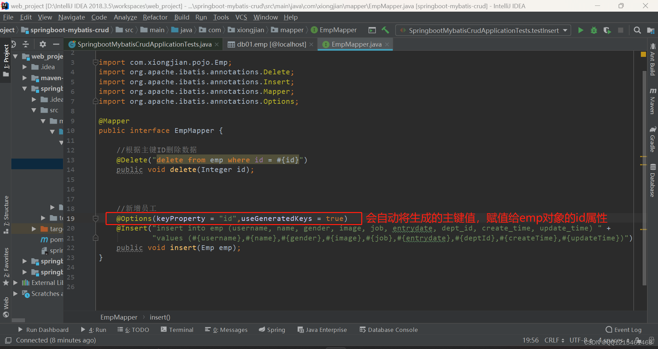Click EmpMapper breadcrumb in navigation bar
This screenshot has height=349, width=658.
pyautogui.click(x=334, y=30)
